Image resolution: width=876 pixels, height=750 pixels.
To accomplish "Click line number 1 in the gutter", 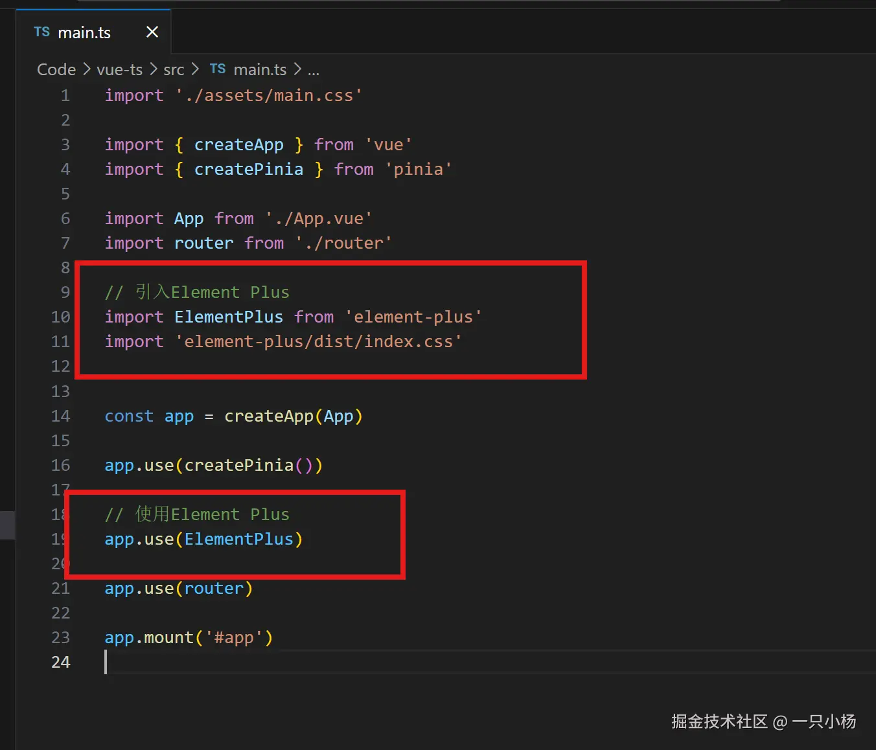I will (x=65, y=96).
